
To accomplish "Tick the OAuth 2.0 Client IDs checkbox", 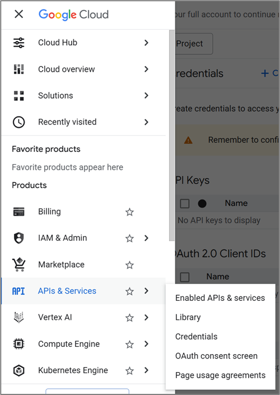I will (185, 277).
